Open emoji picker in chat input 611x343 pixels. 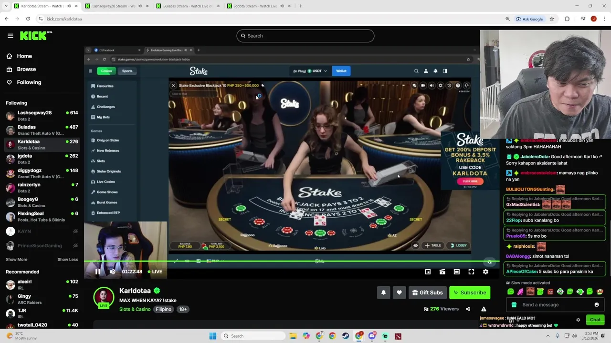pos(597,305)
